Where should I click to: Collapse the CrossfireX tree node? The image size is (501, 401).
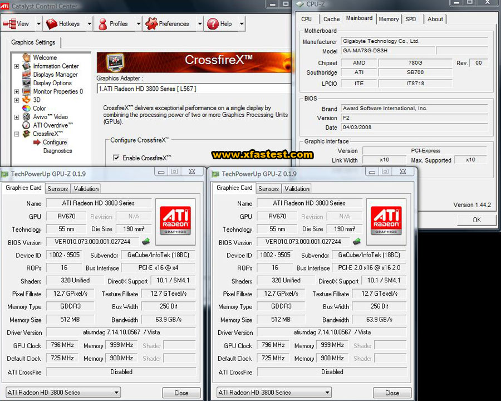17,134
